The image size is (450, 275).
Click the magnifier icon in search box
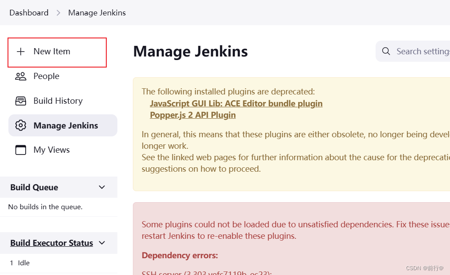(386, 51)
